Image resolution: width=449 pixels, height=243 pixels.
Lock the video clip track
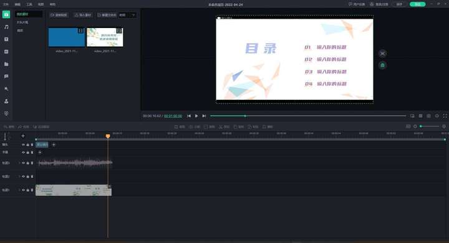click(x=28, y=190)
